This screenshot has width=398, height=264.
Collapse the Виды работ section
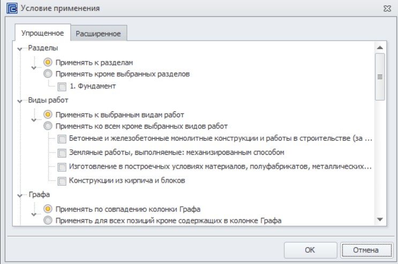click(x=19, y=101)
